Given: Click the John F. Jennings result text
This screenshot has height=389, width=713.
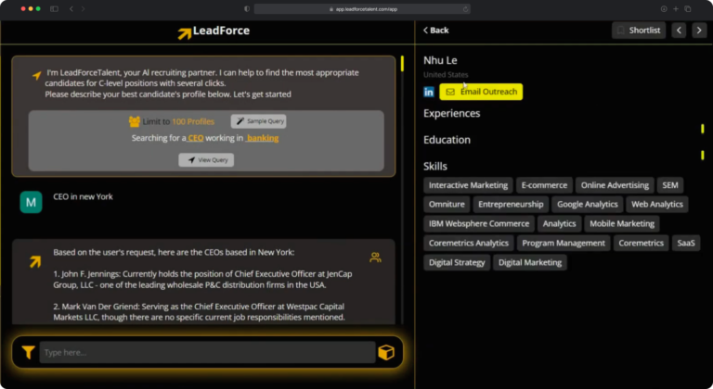Looking at the screenshot, I should pos(202,280).
